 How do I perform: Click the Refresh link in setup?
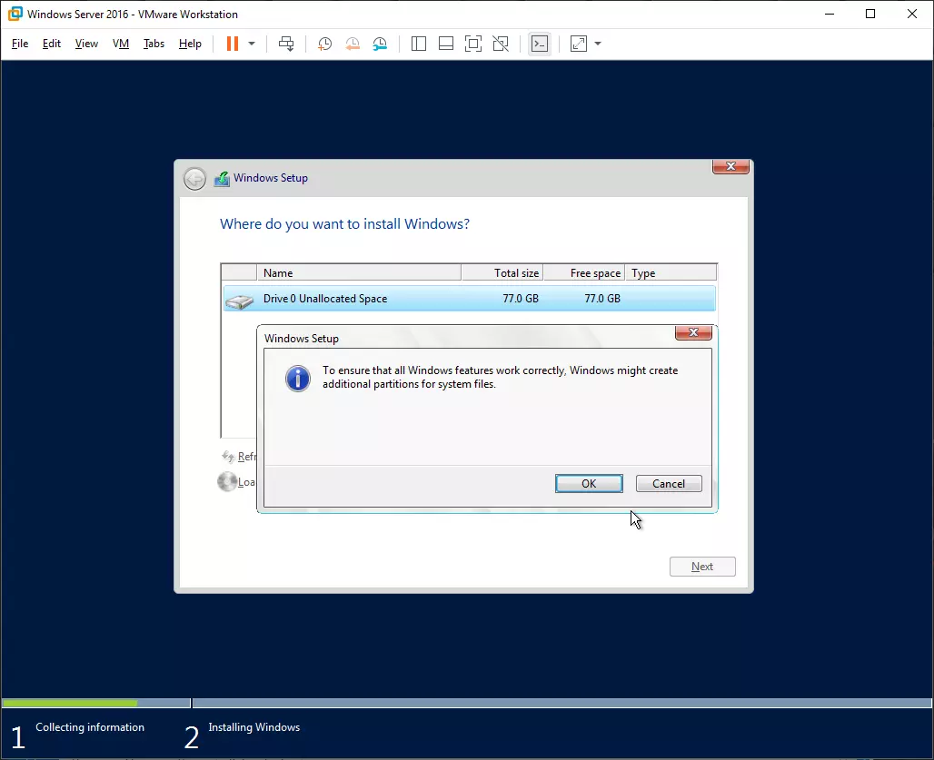point(240,457)
